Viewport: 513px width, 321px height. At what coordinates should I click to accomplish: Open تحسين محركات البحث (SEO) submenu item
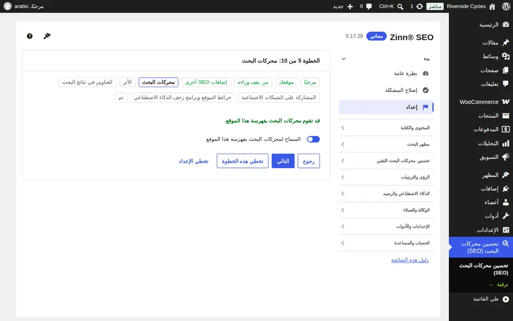[484, 269]
